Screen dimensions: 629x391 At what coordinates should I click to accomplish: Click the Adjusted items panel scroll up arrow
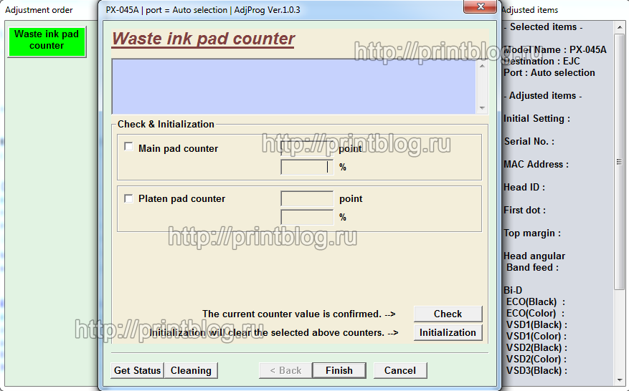pos(619,27)
